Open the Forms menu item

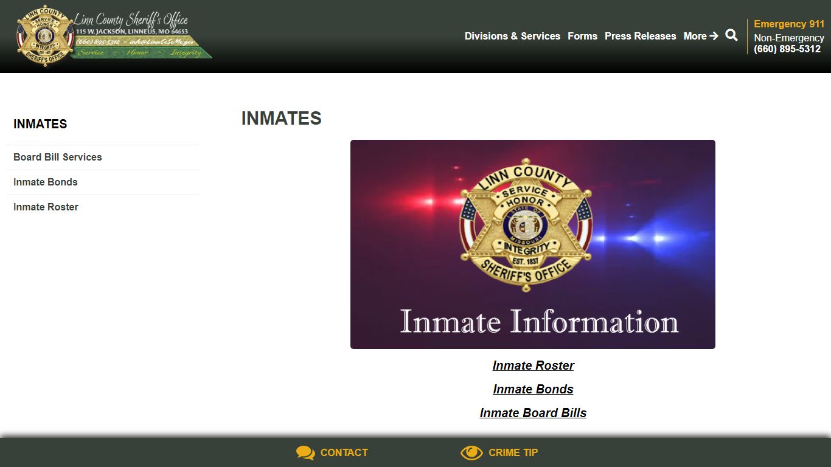tap(582, 36)
